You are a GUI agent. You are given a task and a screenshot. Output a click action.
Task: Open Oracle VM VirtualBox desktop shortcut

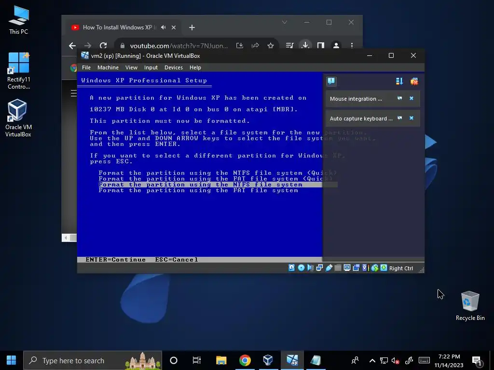(x=18, y=118)
